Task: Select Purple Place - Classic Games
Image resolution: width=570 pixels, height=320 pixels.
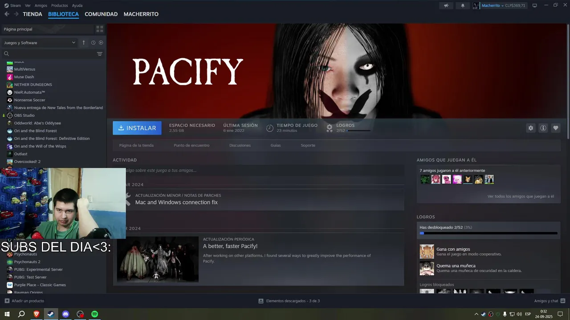Action: [40, 285]
